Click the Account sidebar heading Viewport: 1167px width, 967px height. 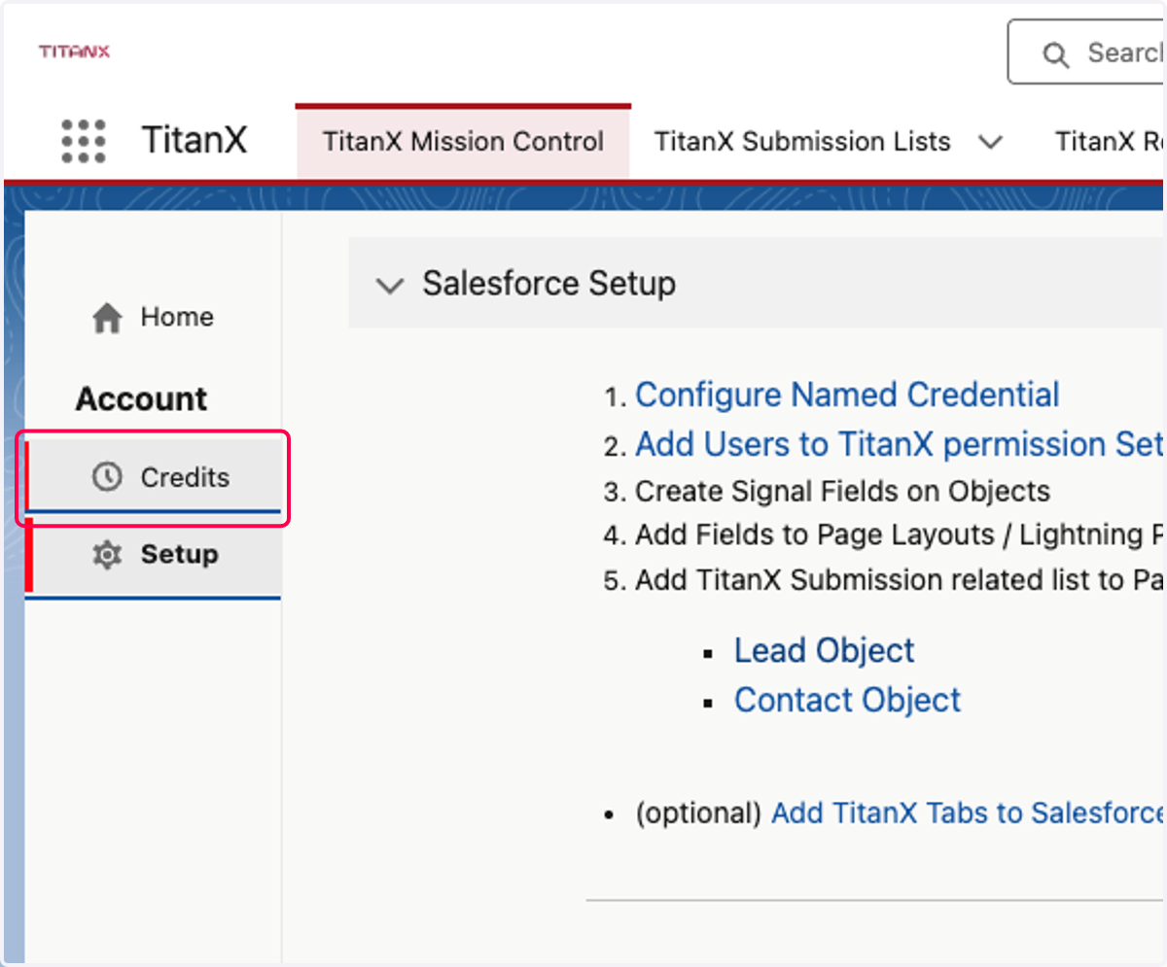[142, 398]
